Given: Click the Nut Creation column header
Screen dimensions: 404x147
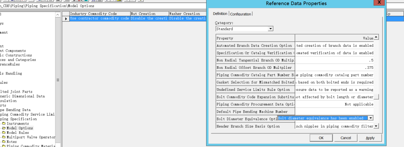Looking at the screenshot, I should click(x=149, y=13).
